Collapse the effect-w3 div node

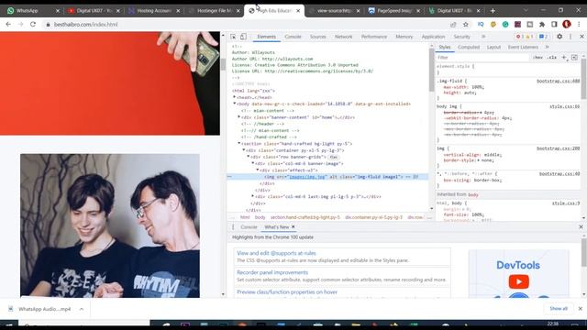(257, 170)
